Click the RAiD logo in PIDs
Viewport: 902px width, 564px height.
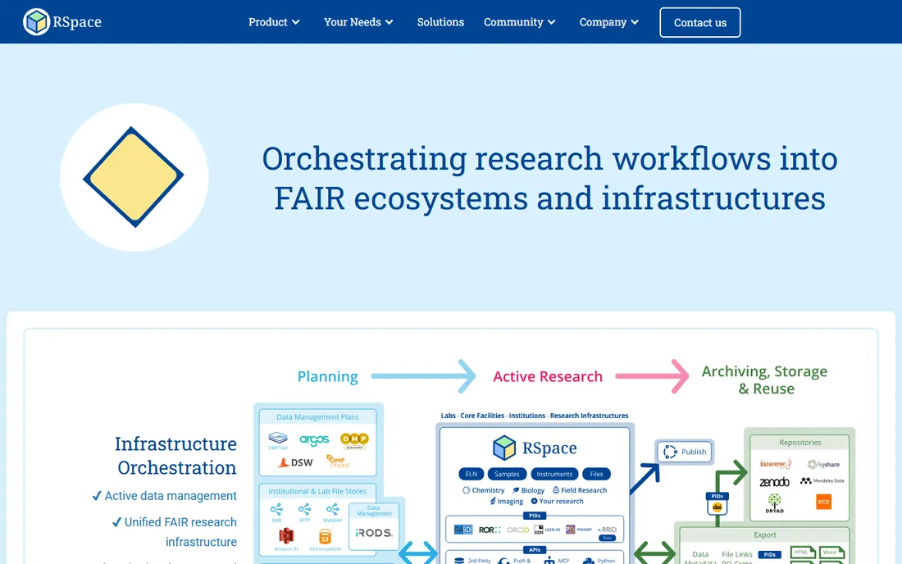[463, 530]
